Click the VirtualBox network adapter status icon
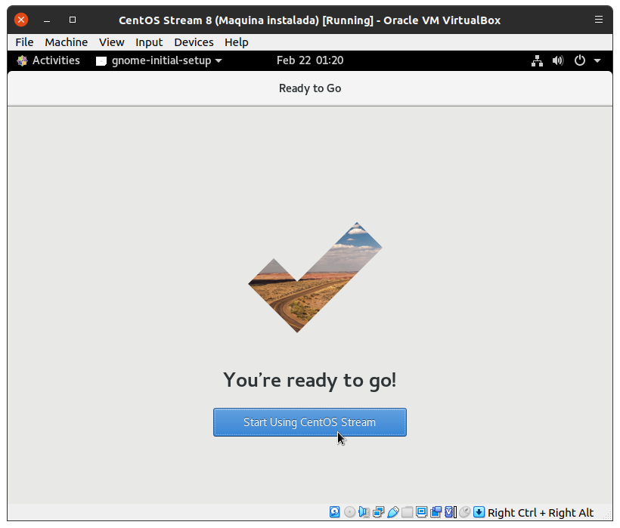 pyautogui.click(x=378, y=512)
